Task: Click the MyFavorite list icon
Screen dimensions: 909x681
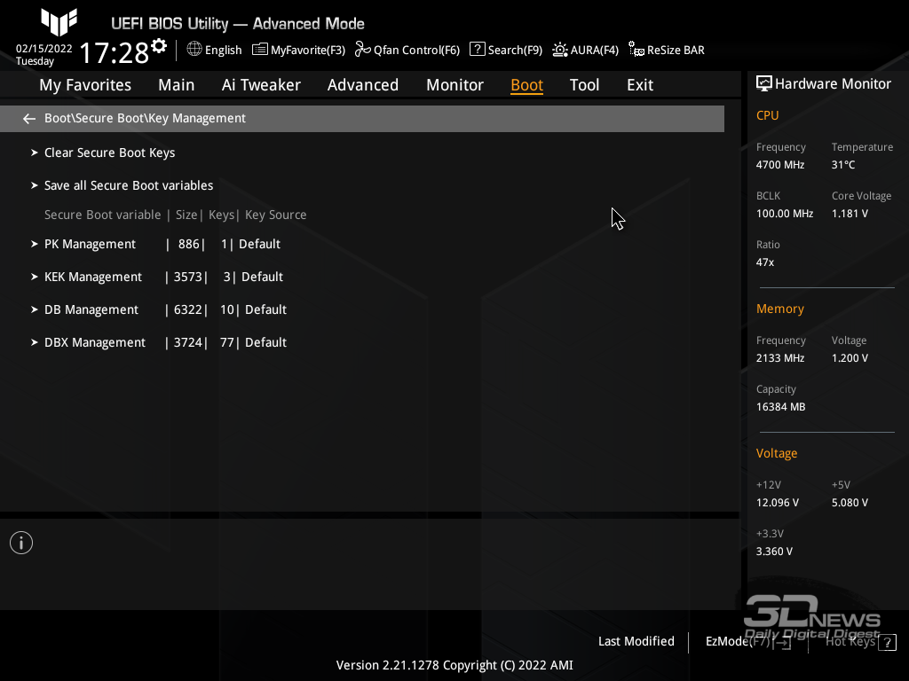Action: coord(260,50)
